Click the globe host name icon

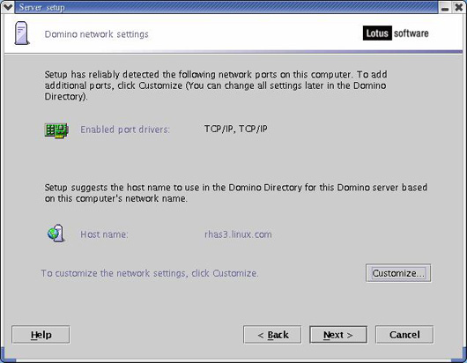[56, 233]
